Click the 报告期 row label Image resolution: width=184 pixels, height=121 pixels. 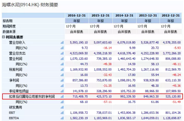pyautogui.click(x=8, y=21)
